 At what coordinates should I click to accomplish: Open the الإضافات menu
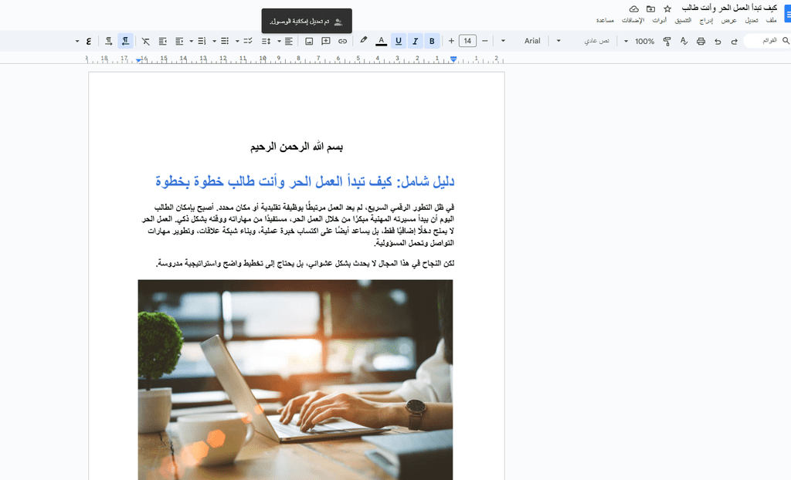[x=633, y=20]
